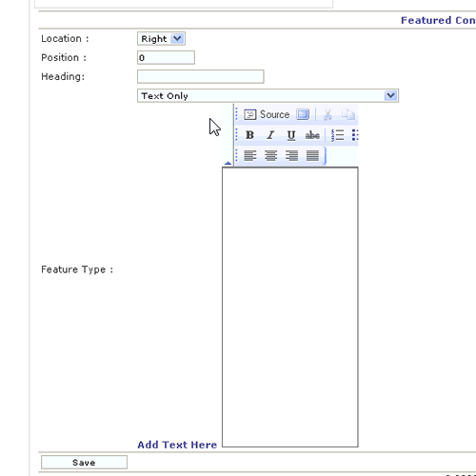Toggle bold formatting in the editor
The image size is (476, 476).
(x=249, y=135)
